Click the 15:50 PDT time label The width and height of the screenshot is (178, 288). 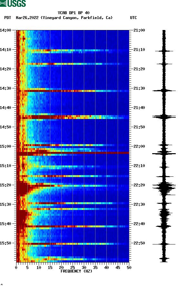click(x=5, y=243)
